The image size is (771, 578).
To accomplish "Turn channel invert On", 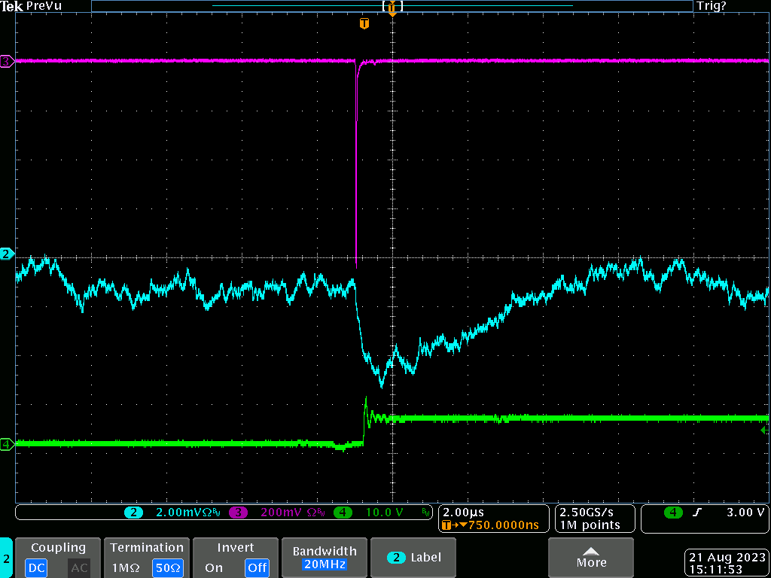I will (x=214, y=567).
